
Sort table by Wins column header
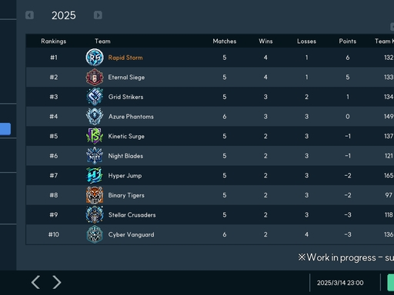(265, 41)
